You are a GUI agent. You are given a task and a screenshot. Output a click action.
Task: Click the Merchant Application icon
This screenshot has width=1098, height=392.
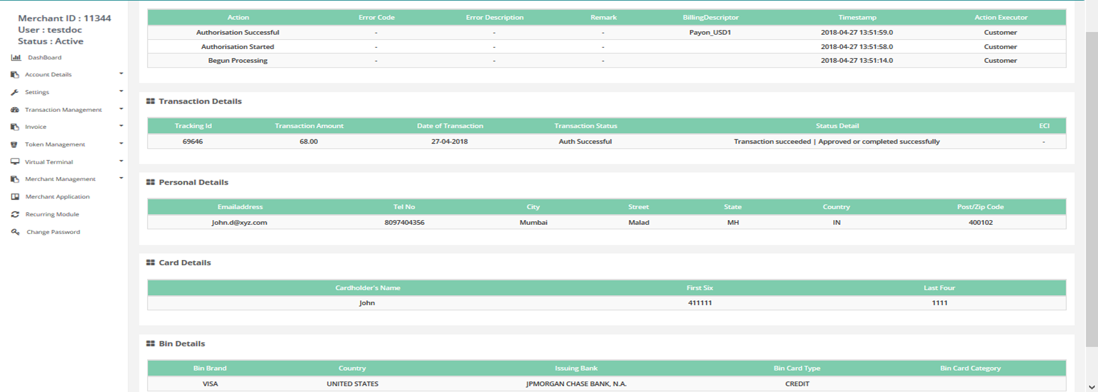(15, 197)
